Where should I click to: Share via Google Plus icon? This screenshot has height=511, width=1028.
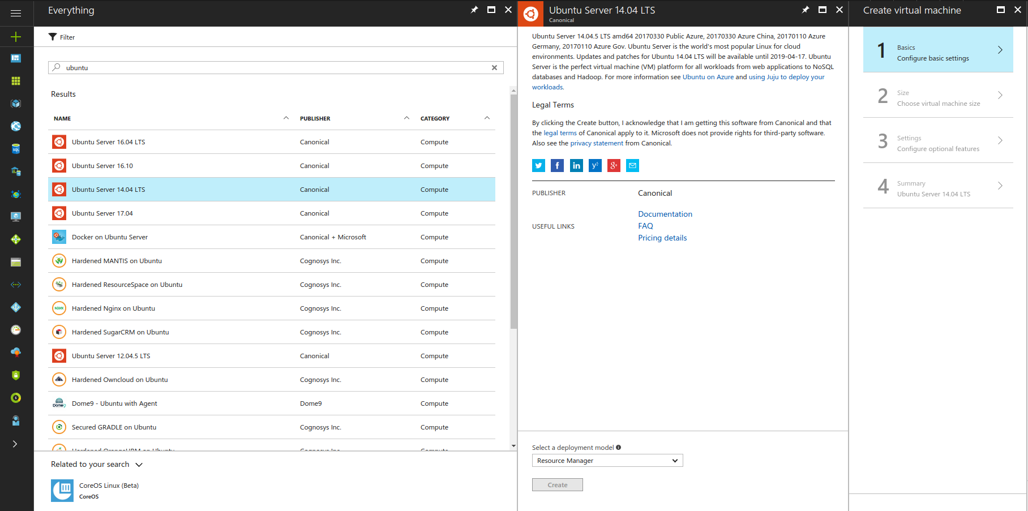[x=614, y=165]
